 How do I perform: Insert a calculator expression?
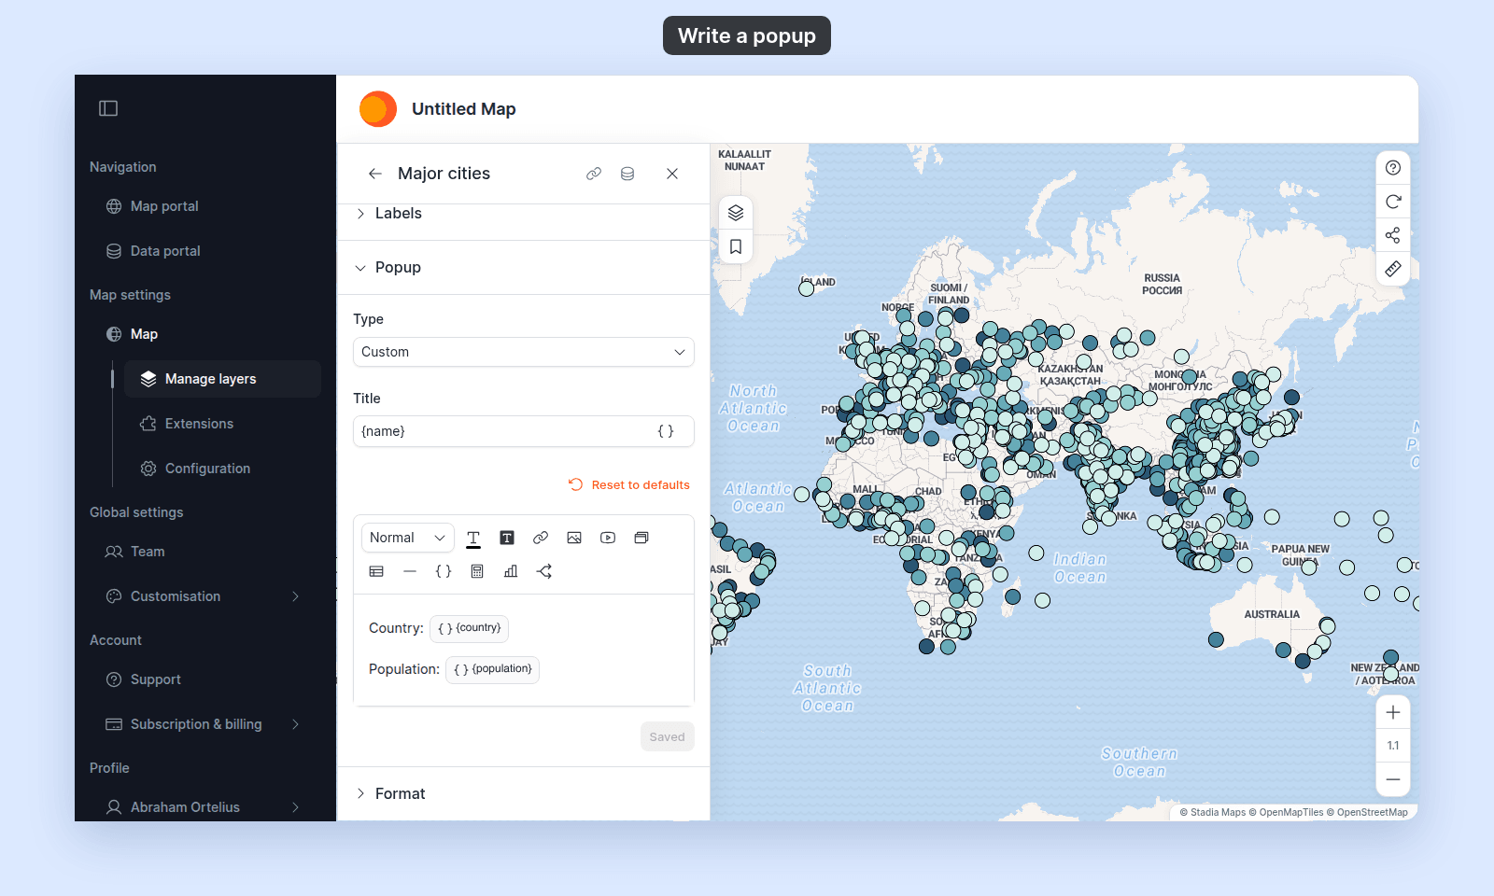coord(477,571)
